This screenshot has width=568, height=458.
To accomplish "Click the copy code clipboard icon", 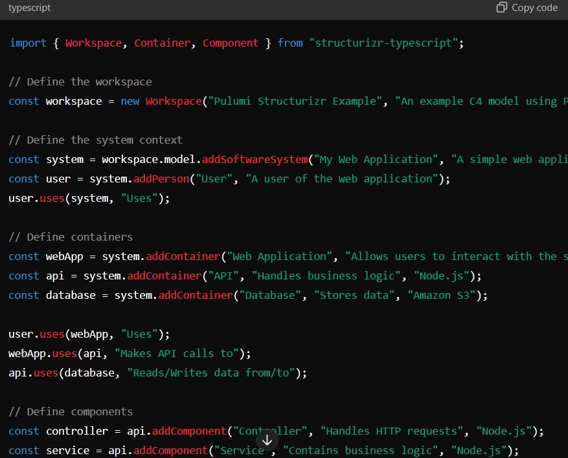I will click(502, 7).
